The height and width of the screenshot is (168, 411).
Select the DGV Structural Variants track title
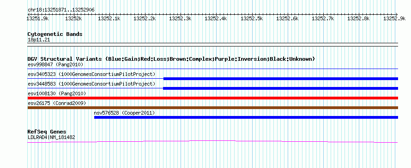(x=171, y=59)
